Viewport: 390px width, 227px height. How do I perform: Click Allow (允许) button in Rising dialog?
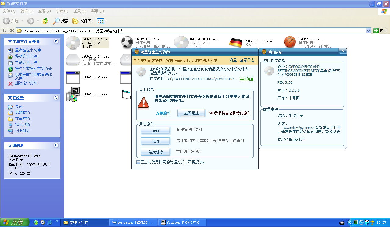[x=156, y=131]
